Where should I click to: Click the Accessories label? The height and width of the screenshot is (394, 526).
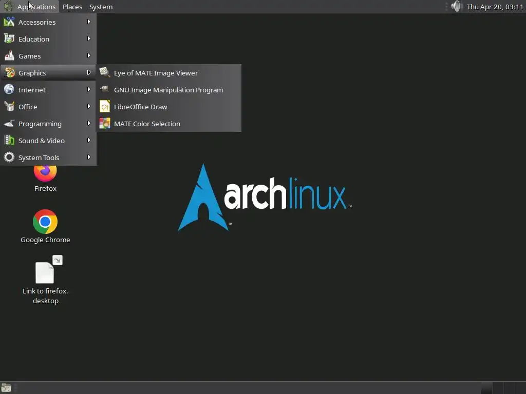[37, 22]
